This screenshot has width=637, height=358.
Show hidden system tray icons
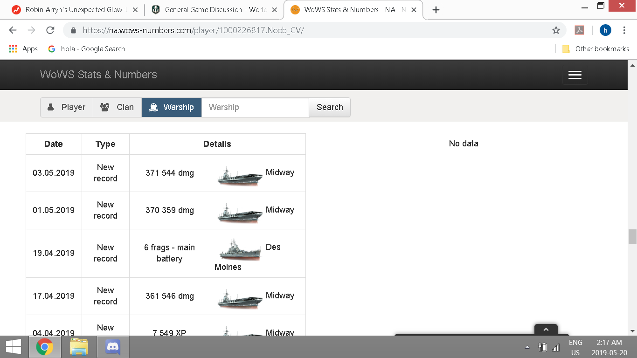527,347
